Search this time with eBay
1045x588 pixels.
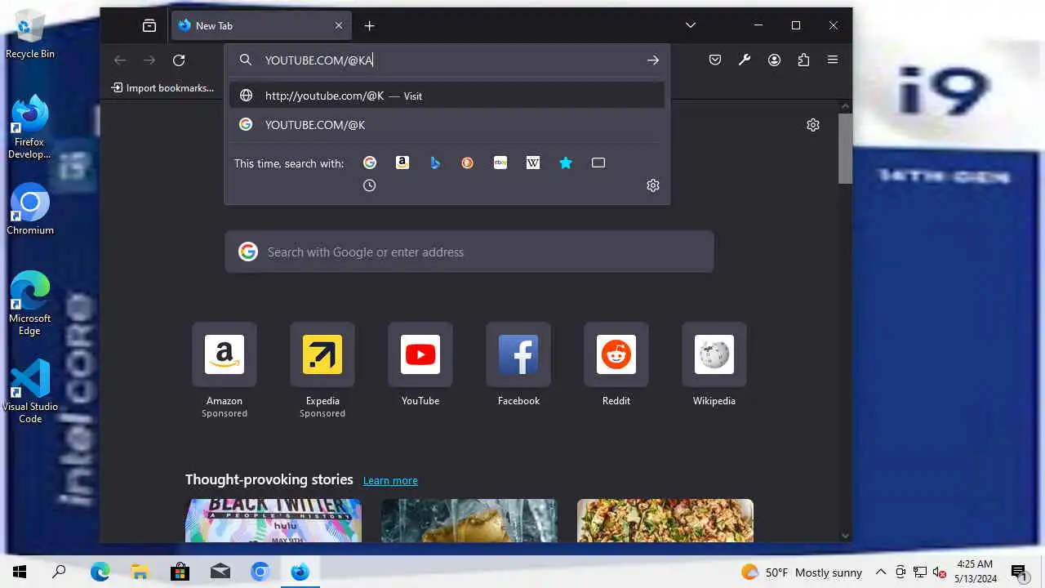click(500, 163)
